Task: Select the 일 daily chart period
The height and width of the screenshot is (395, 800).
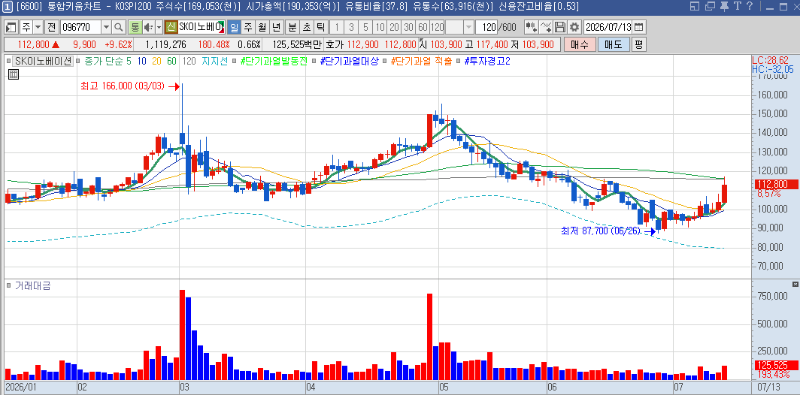Action: tap(233, 27)
